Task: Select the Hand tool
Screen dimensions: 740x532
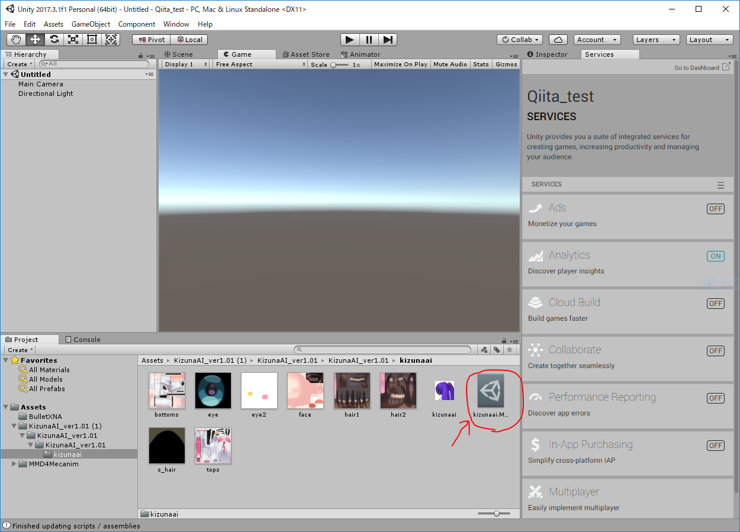Action: (x=16, y=40)
